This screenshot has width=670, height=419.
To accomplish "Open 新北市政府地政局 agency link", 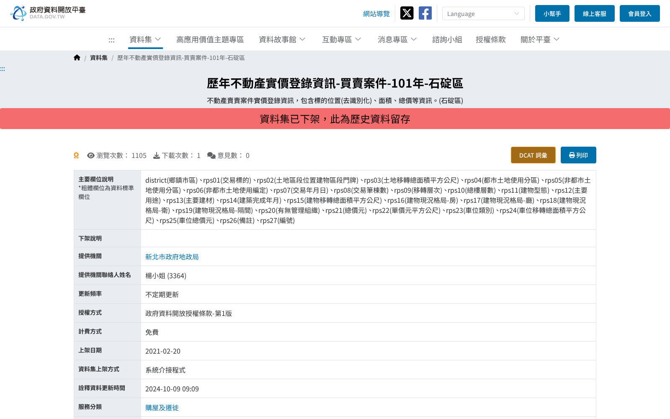I will [x=172, y=257].
